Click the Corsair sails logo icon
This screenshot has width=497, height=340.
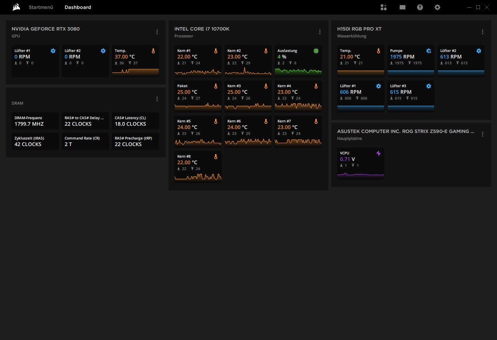click(x=16, y=7)
